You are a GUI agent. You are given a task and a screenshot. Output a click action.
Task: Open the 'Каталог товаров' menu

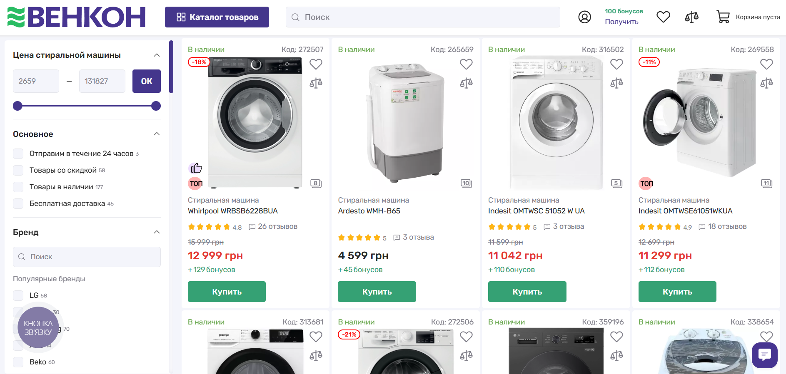click(217, 17)
